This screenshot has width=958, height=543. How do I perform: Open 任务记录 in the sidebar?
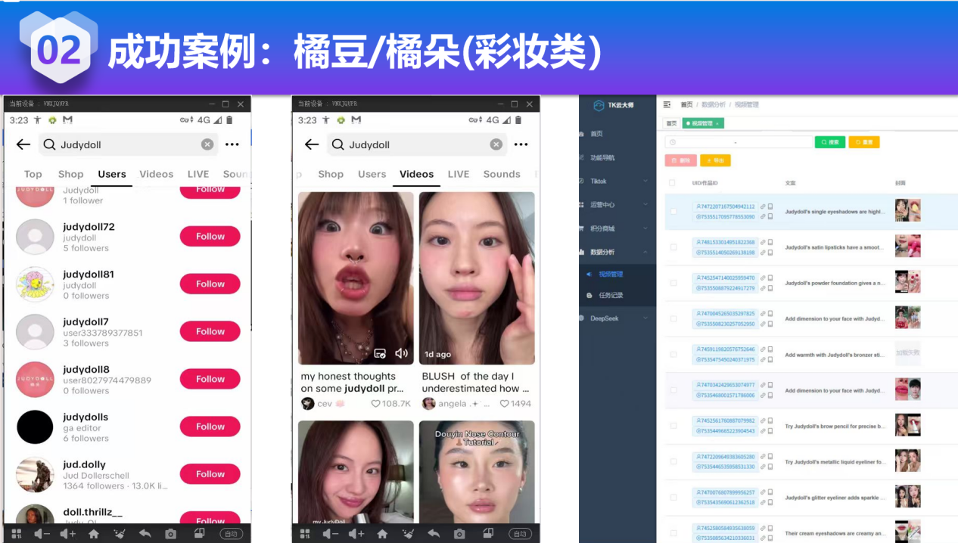click(611, 296)
